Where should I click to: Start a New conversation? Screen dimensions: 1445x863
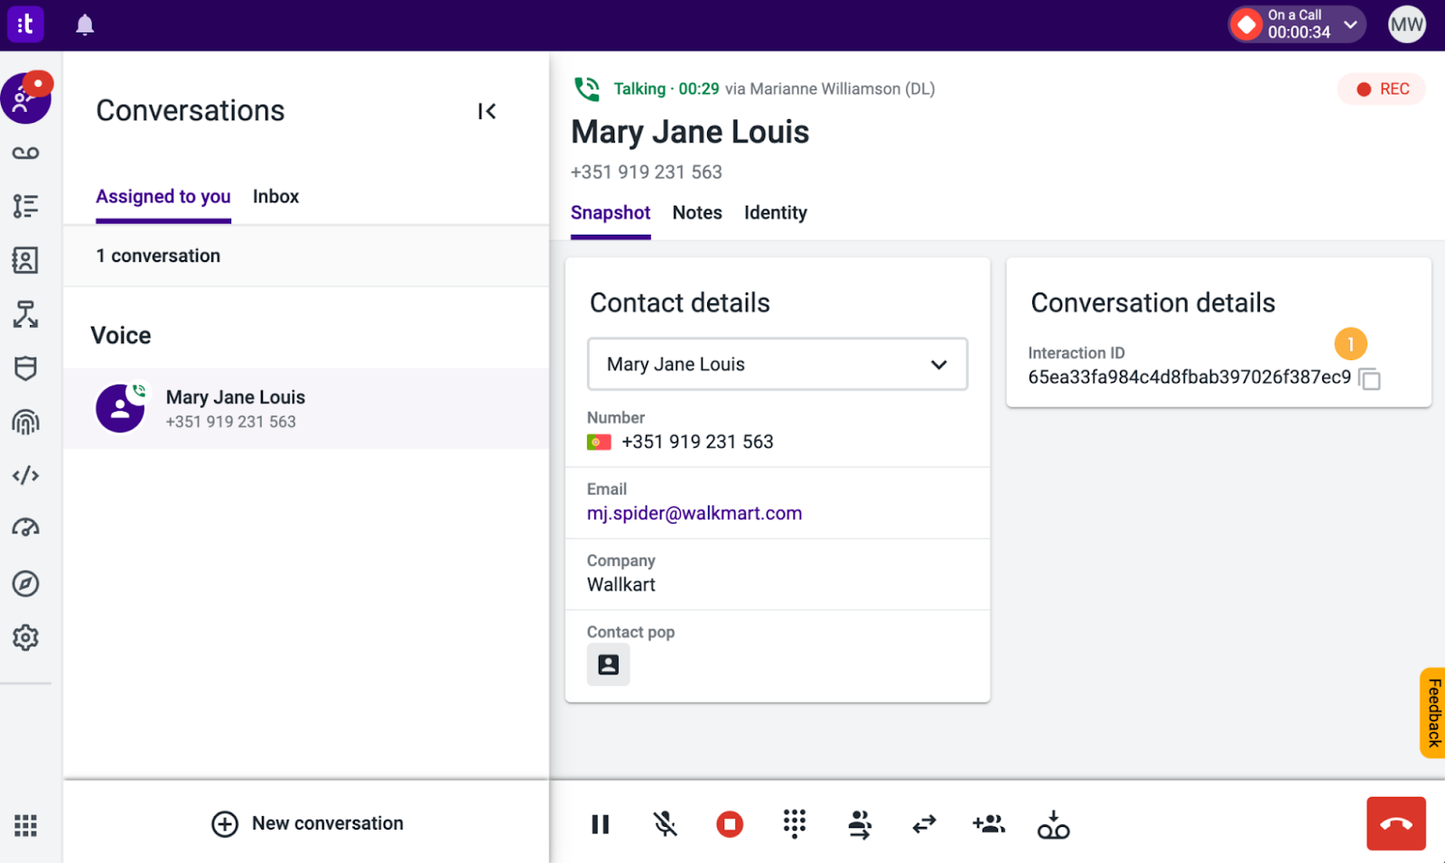[307, 823]
